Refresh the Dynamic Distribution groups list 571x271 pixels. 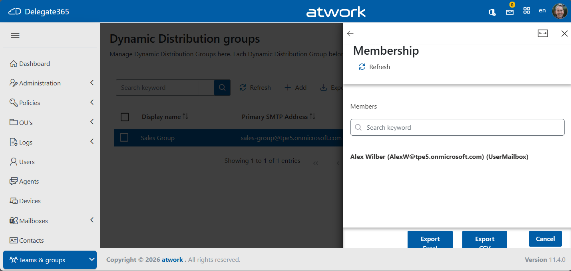pos(255,87)
